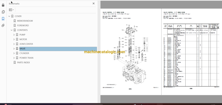222x105 pixels.
Task: Click the CONTENTS bookmark ribbon icon
Action: pos(14,30)
